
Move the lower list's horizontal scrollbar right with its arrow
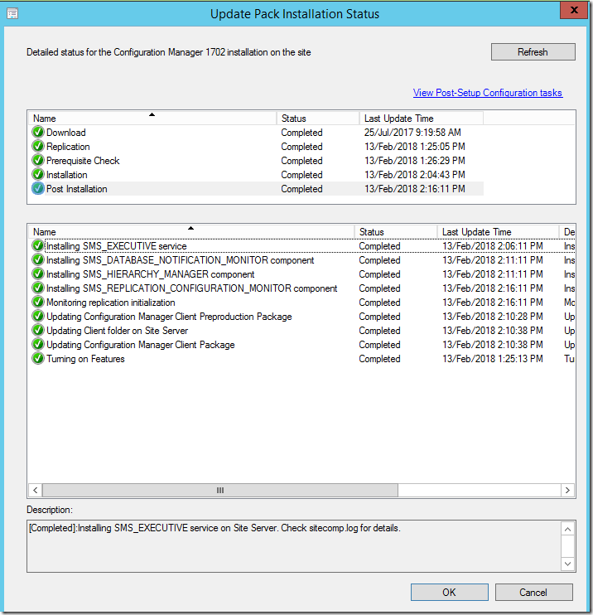click(x=567, y=491)
